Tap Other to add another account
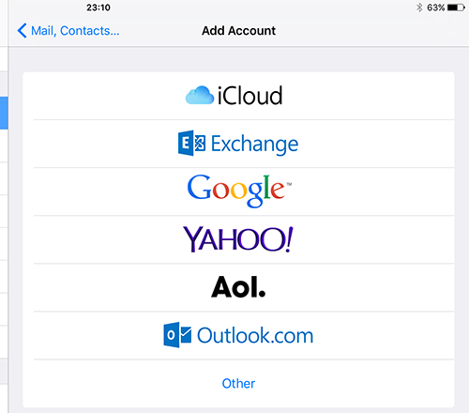 click(x=238, y=383)
